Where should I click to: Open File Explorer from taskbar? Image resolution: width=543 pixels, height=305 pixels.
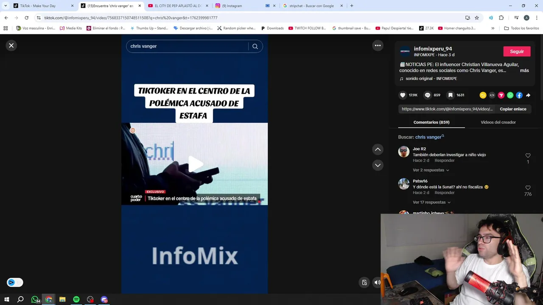[x=62, y=299]
